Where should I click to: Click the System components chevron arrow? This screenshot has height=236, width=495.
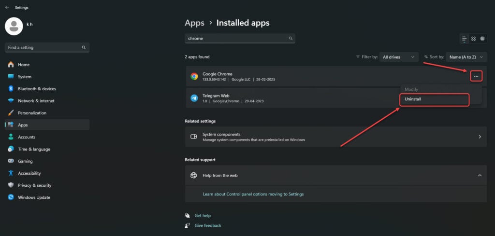pyautogui.click(x=480, y=137)
